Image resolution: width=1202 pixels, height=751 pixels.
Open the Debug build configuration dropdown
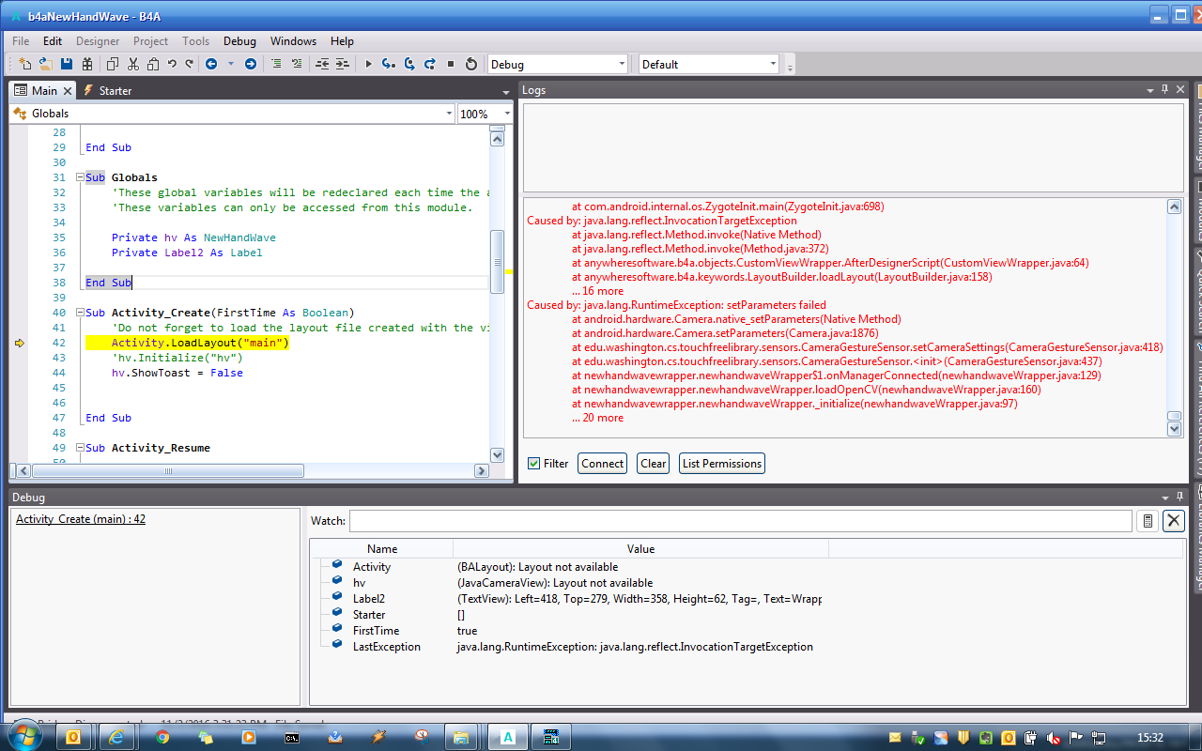[x=622, y=64]
